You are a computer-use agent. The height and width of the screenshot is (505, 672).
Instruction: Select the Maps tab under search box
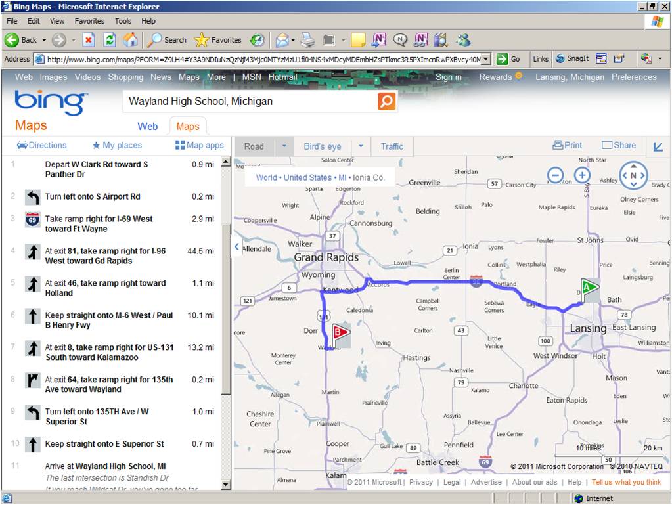pos(188,126)
